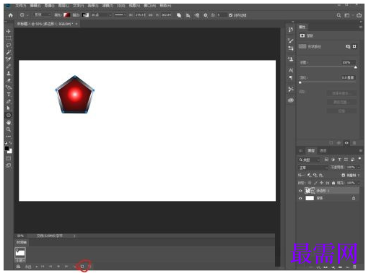Image resolution: width=371 pixels, height=276 pixels.
Task: Open the layer filter type dropdown
Action: tap(310, 160)
